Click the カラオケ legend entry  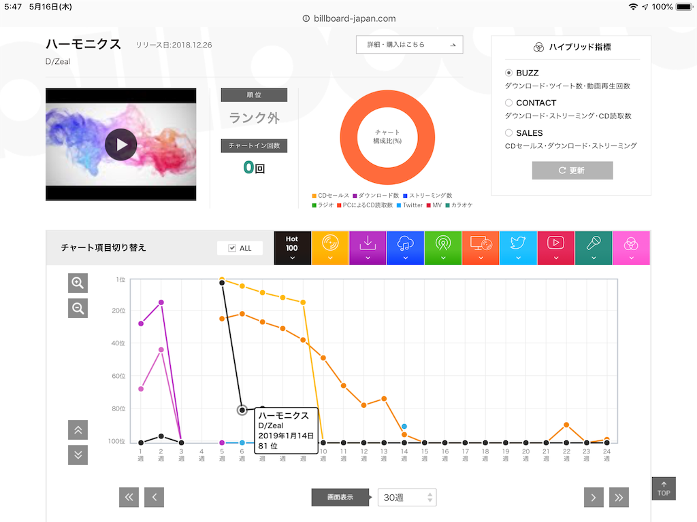pos(459,205)
